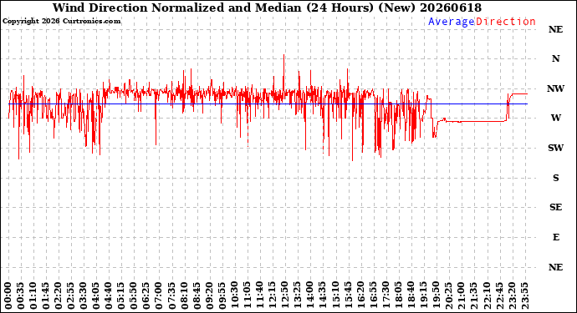577x313 pixels.
Task: Click the 06:25 time axis label
Action: tap(146, 296)
